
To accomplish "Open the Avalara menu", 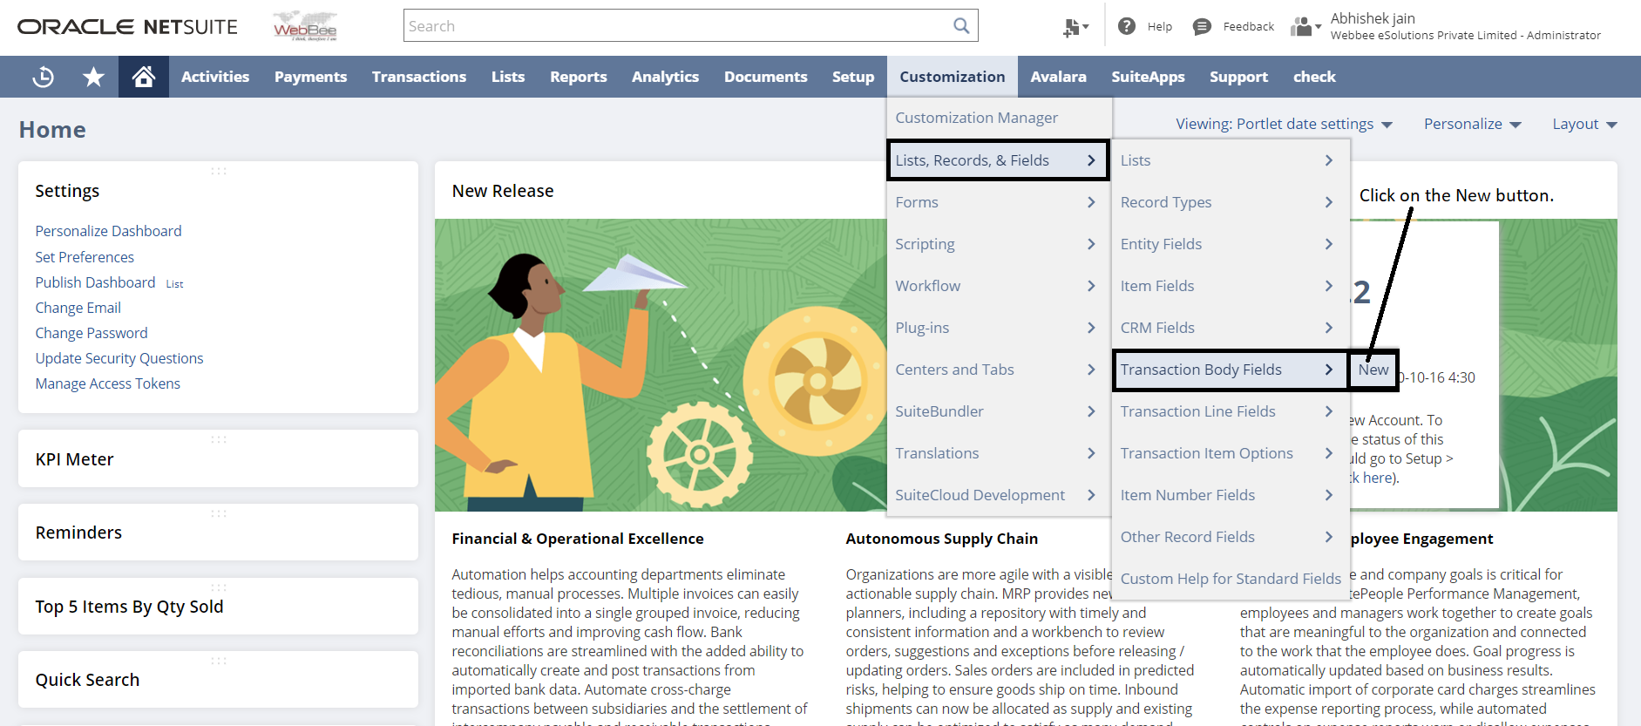I will coord(1058,77).
